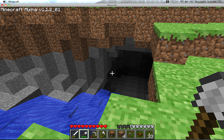Click the Minecraft Alpha v1.1.2_01 version text
This screenshot has width=224, height=140.
click(x=30, y=9)
